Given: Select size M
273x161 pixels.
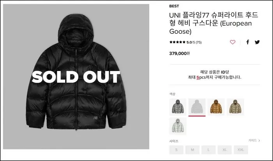Looking at the screenshot, I should (x=192, y=150).
